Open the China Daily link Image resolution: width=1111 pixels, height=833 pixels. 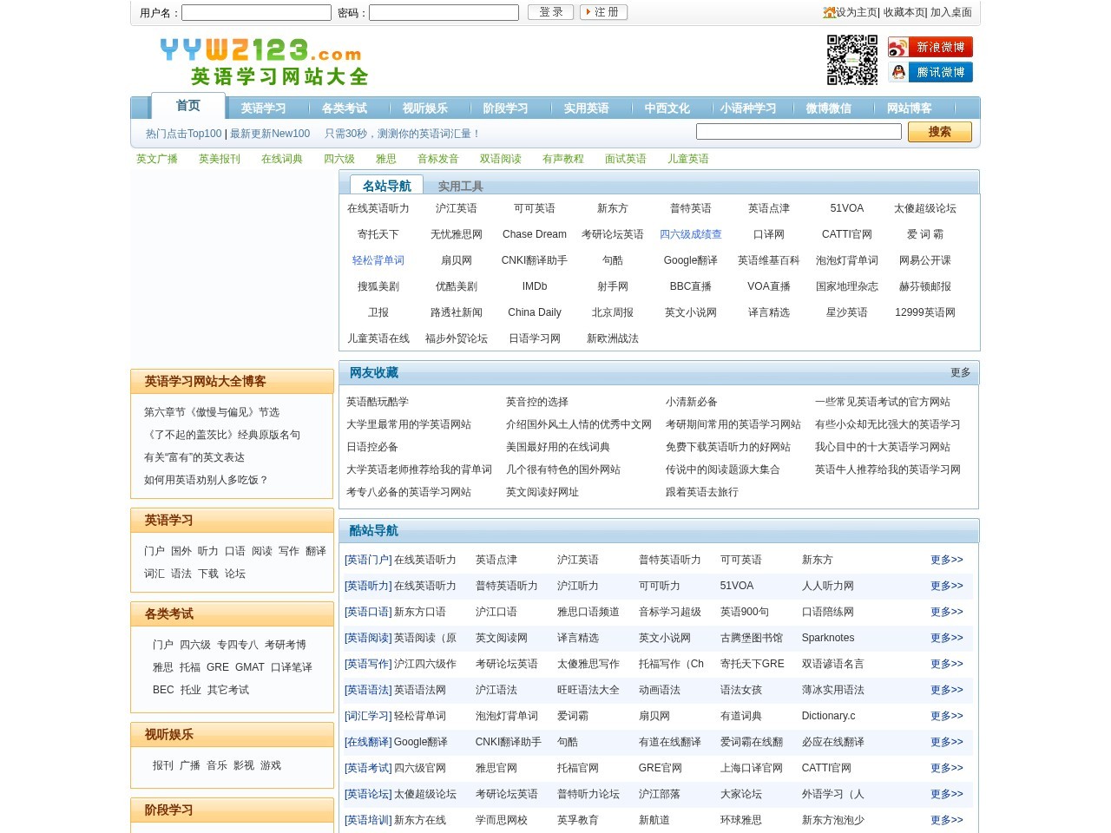pyautogui.click(x=534, y=312)
